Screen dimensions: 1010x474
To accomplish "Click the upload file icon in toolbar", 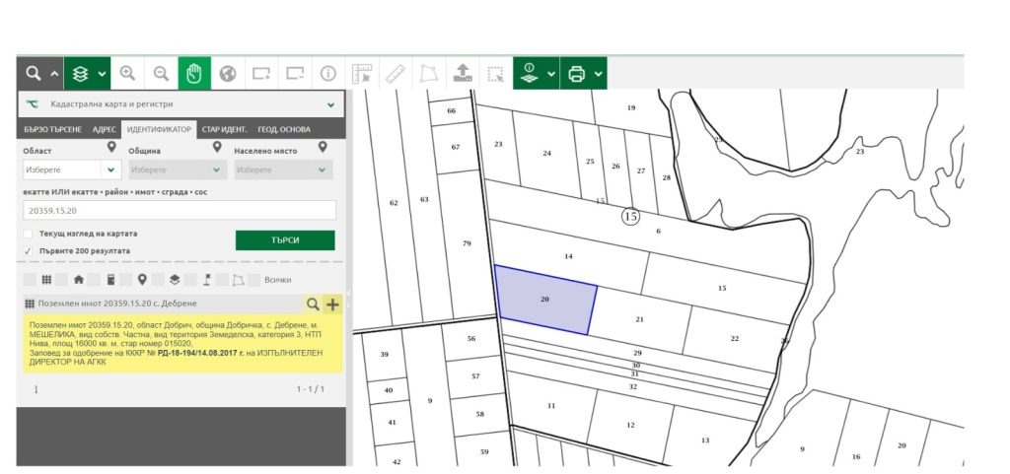I will (x=462, y=73).
